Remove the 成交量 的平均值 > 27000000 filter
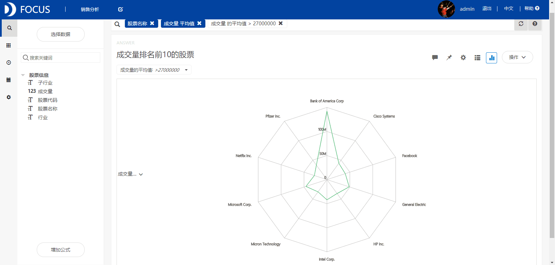 click(281, 23)
